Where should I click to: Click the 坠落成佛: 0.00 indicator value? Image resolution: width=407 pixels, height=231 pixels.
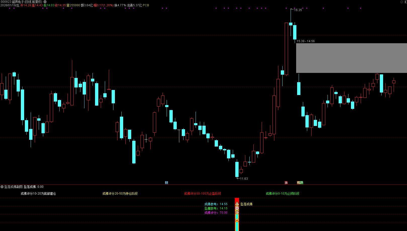click(34, 187)
